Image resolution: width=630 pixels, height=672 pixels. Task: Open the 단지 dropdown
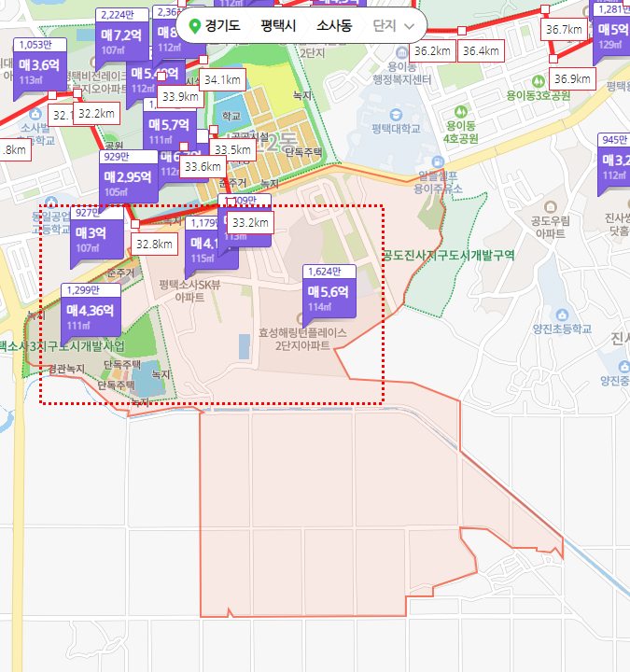pos(394,26)
